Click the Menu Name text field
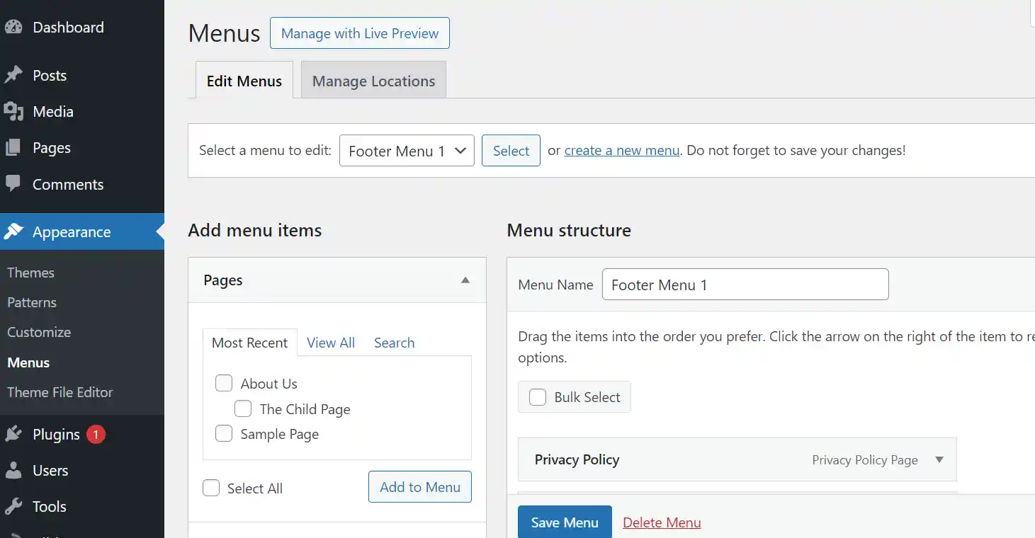This screenshot has height=538, width=1035. point(745,285)
